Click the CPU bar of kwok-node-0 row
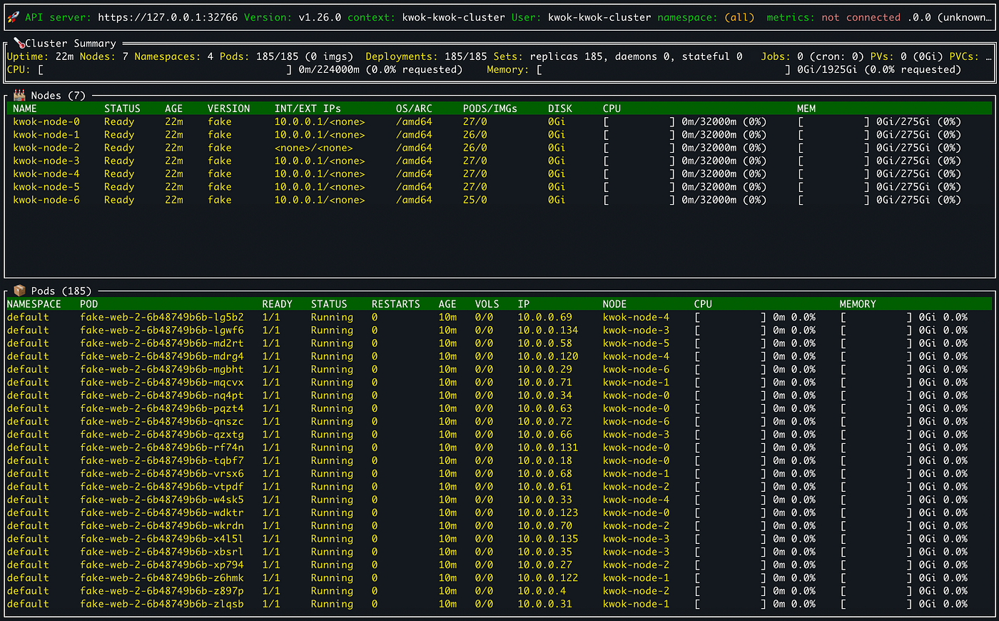 pyautogui.click(x=639, y=122)
